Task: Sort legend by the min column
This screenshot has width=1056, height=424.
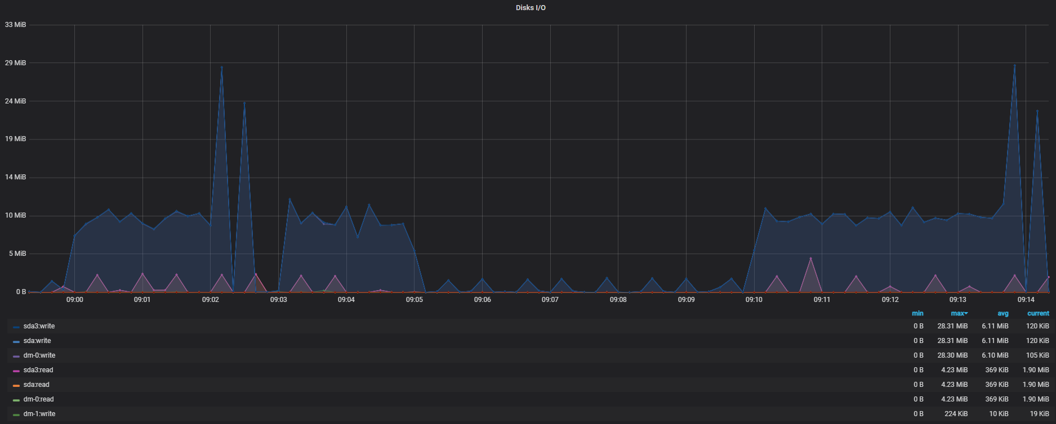Action: tap(917, 313)
